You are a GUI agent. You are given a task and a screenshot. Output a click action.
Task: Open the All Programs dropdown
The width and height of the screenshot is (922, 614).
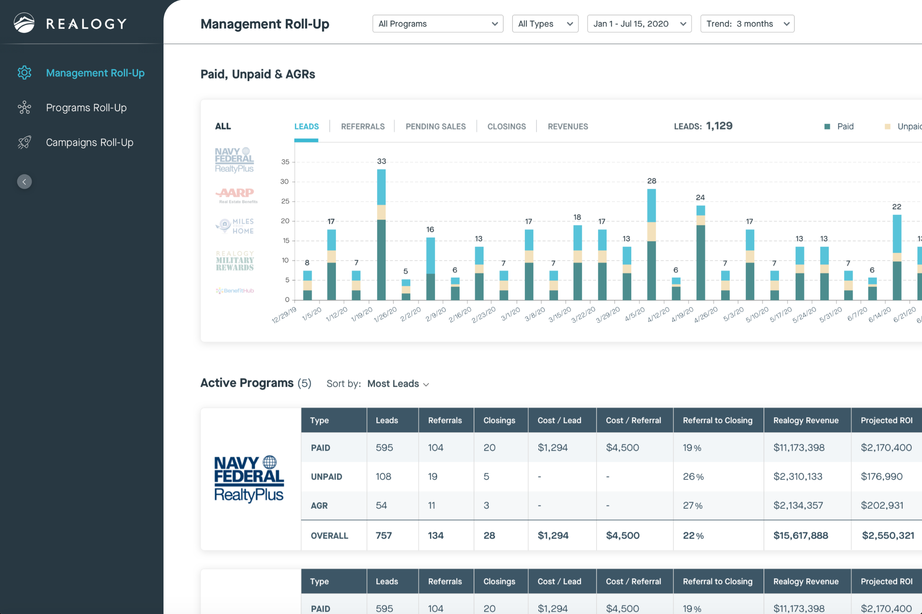pos(438,24)
